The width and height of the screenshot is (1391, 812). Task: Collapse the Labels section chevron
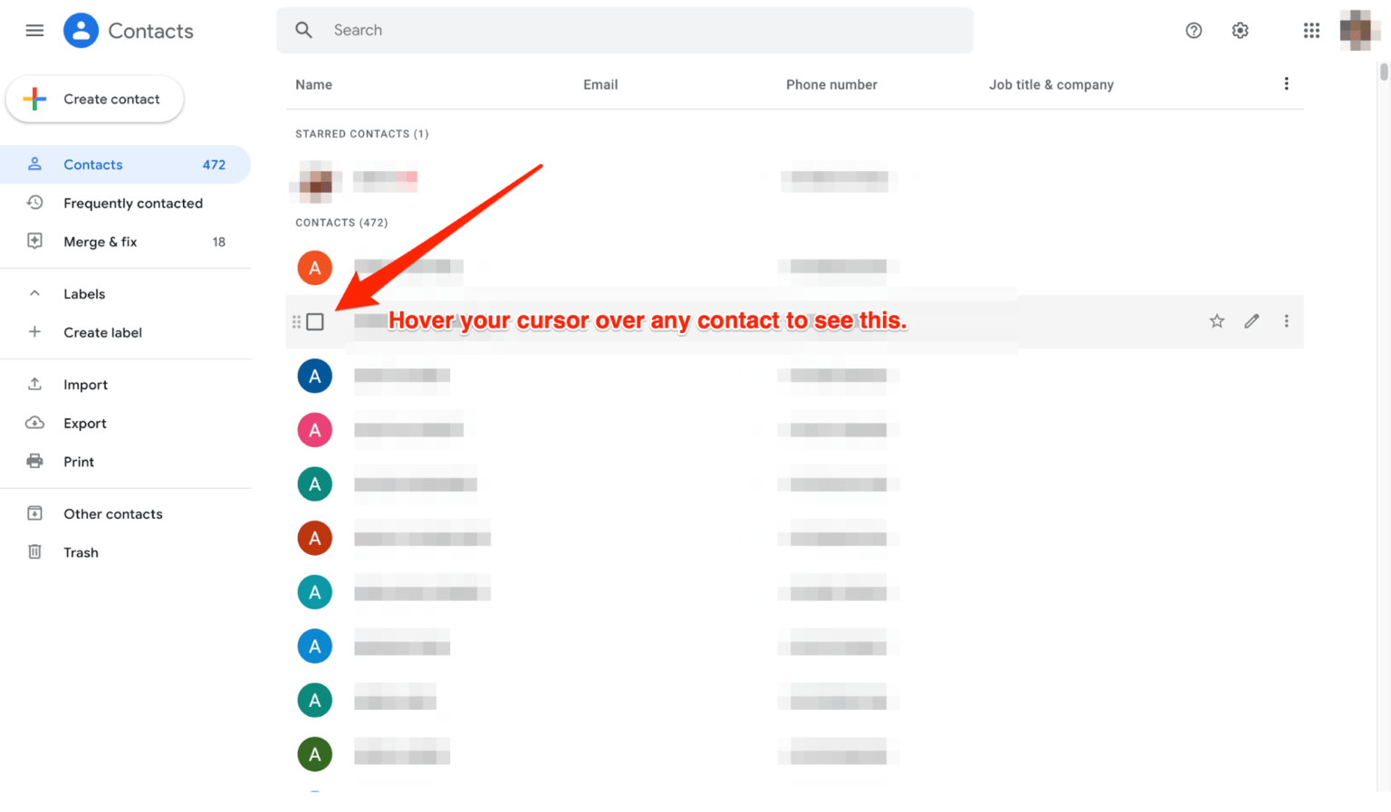tap(34, 293)
